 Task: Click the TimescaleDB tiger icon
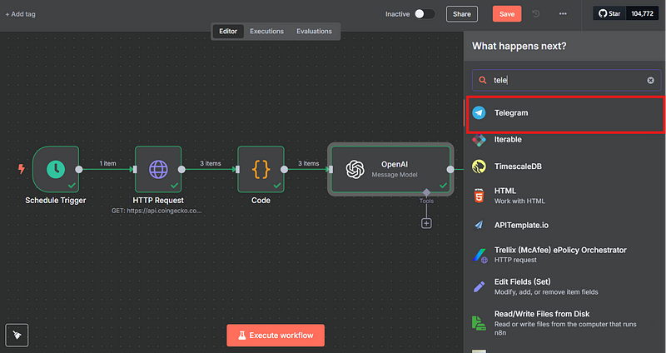click(x=480, y=167)
